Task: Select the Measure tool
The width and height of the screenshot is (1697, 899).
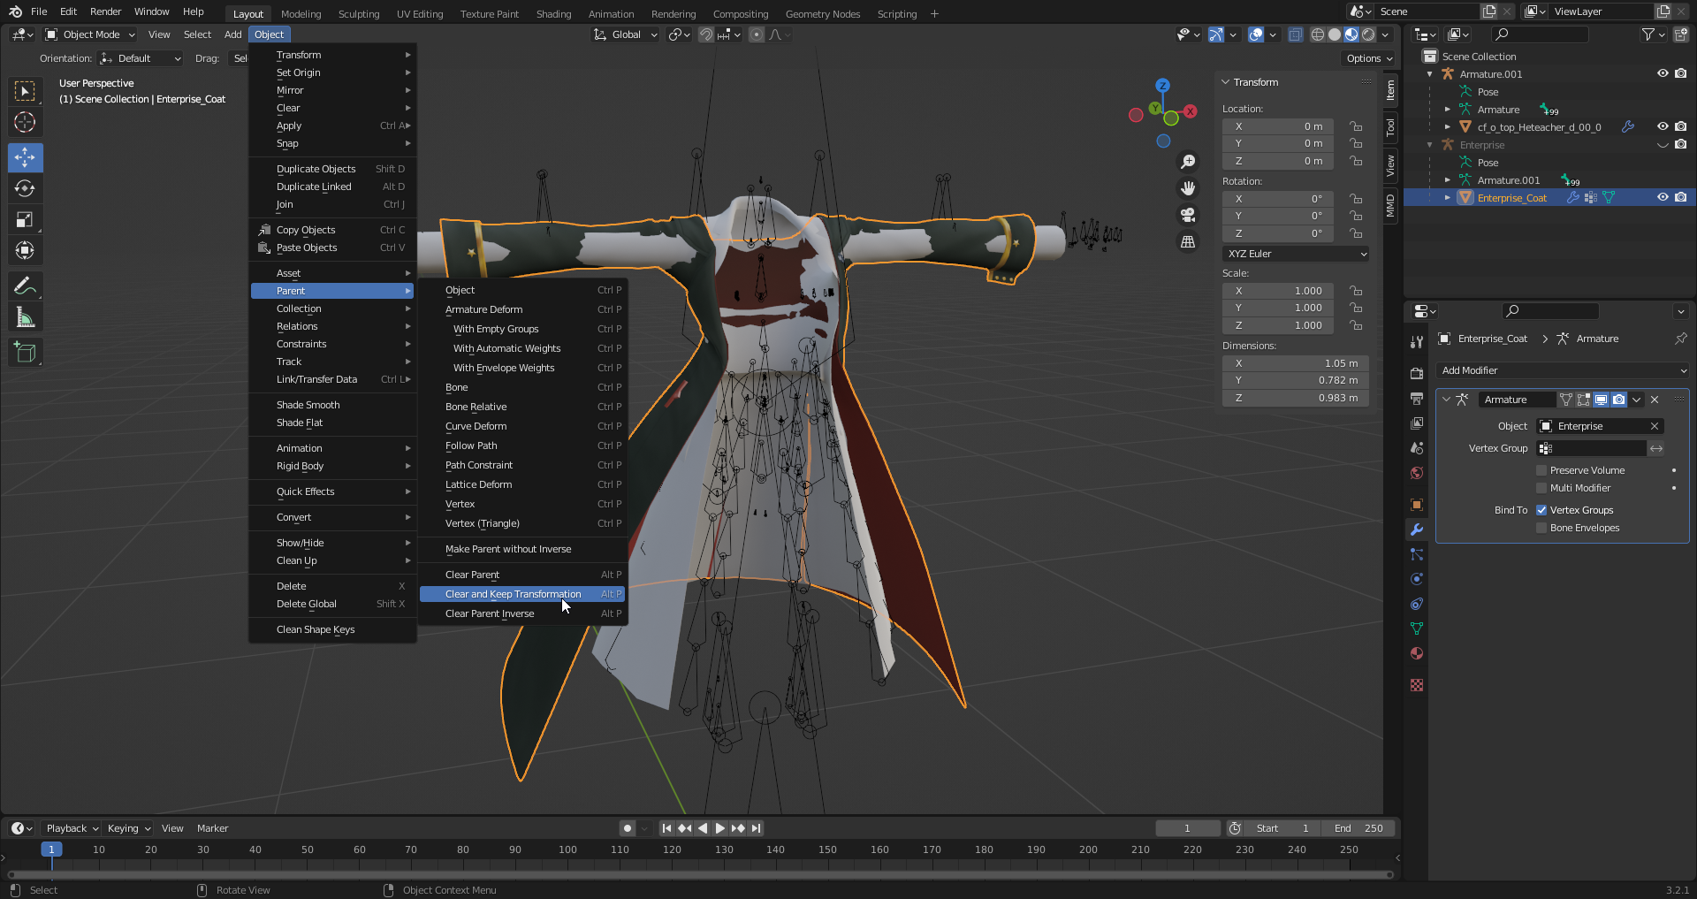Action: coord(25,317)
